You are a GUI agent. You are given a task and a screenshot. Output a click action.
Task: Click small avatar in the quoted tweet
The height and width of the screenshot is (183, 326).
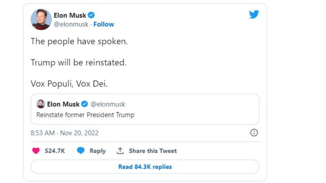[x=41, y=104]
